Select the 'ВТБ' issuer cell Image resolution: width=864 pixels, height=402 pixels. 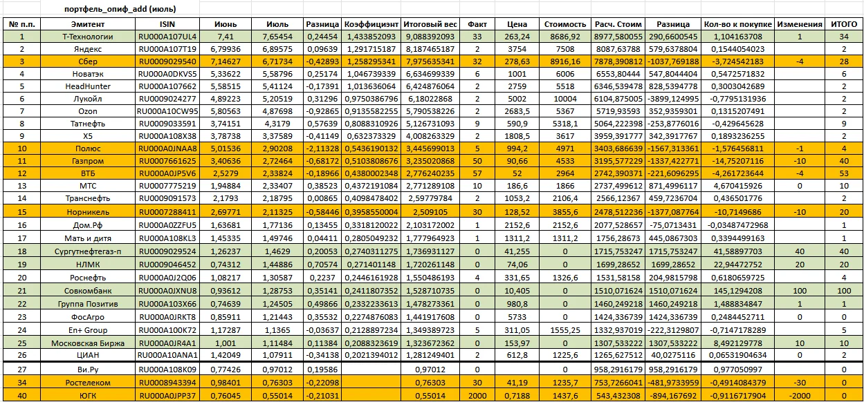click(x=88, y=173)
